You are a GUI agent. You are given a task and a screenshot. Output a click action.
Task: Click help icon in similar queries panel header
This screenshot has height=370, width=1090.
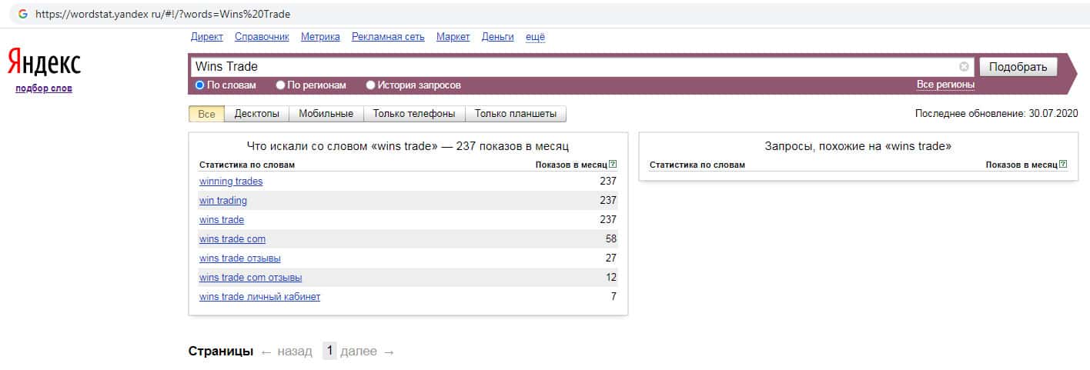click(1063, 165)
